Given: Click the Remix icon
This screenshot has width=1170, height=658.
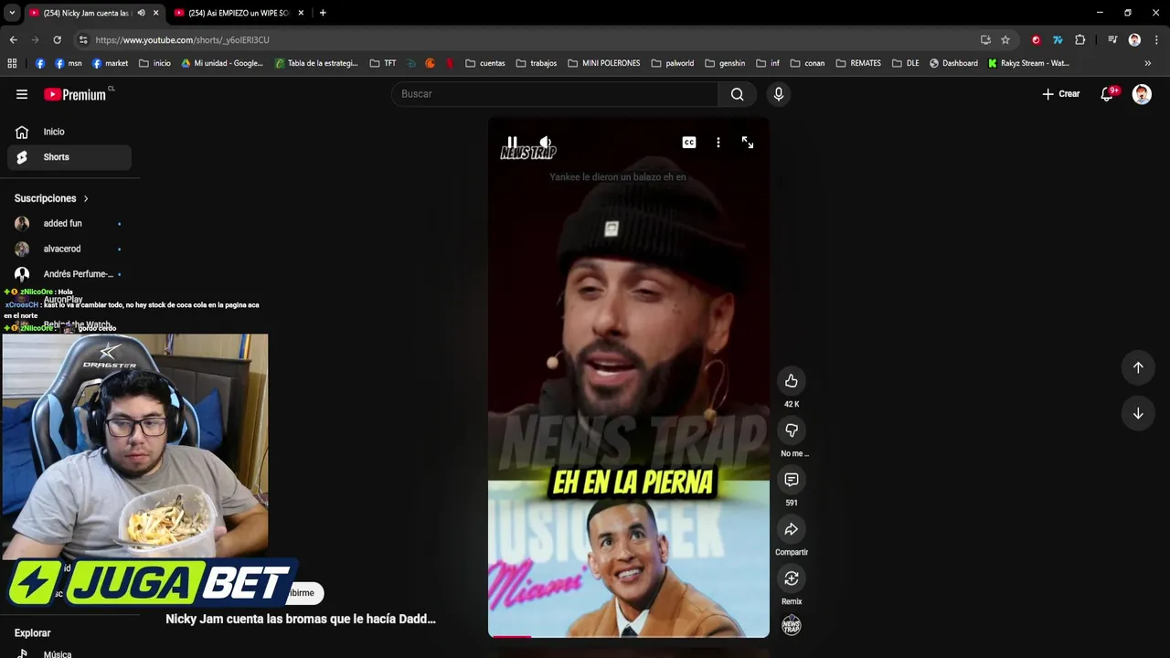Looking at the screenshot, I should pyautogui.click(x=792, y=578).
